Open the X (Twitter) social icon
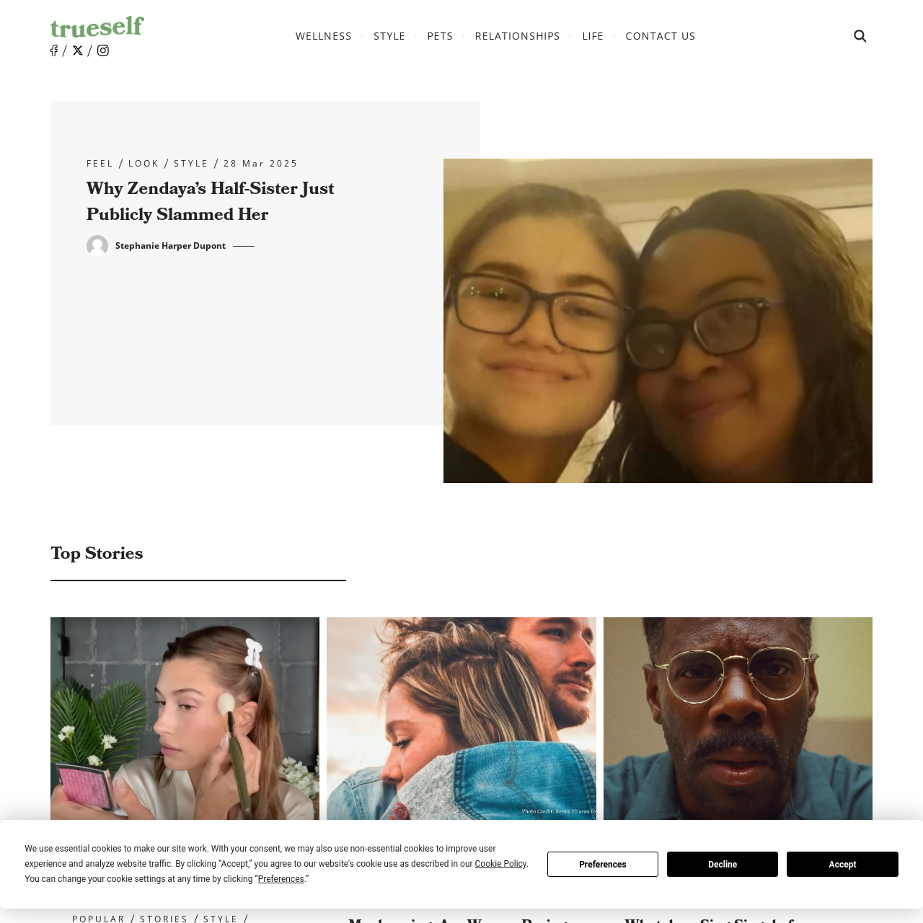 click(x=78, y=50)
